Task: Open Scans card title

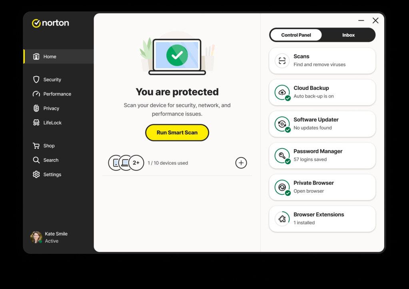Action: [x=301, y=56]
